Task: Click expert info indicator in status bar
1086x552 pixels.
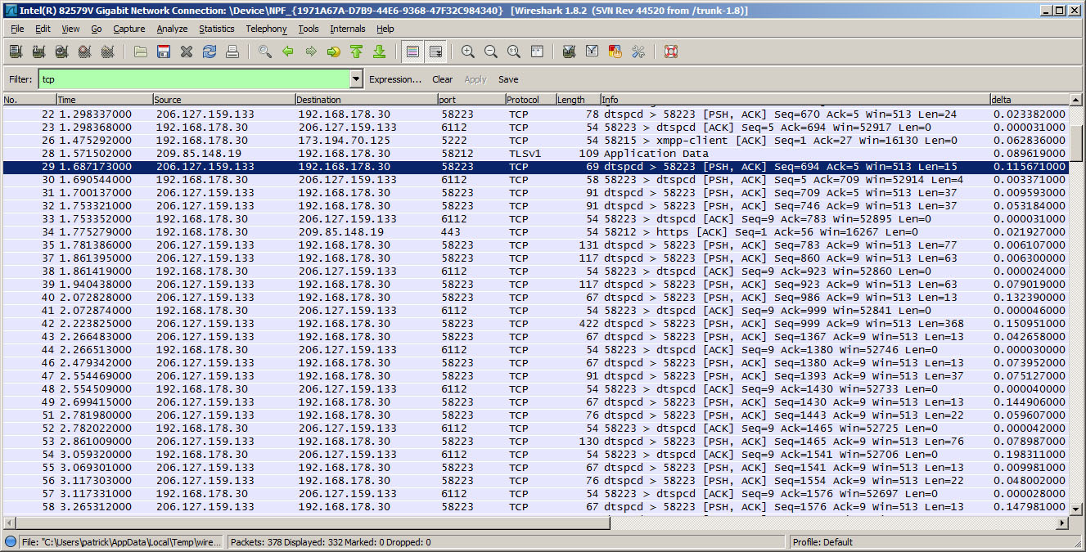Action: pos(11,542)
